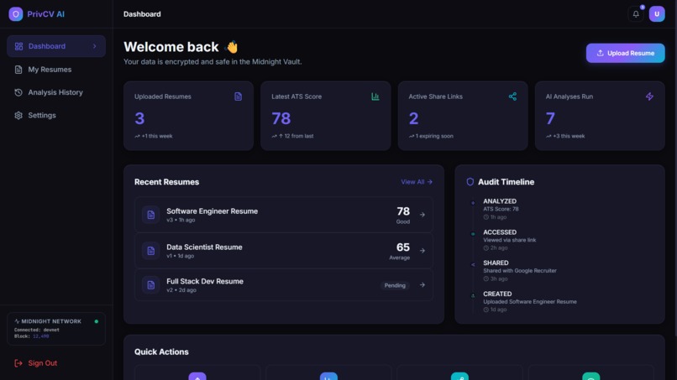Click the bar chart icon on ATS Score card

[375, 96]
